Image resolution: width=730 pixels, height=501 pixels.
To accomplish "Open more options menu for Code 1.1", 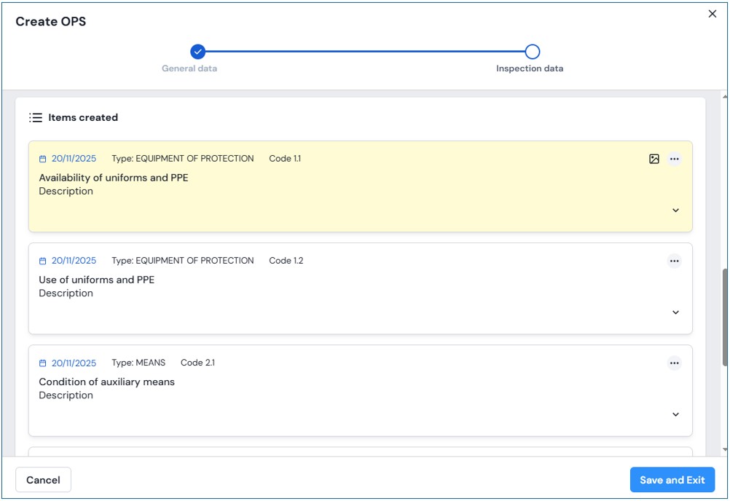I will (674, 159).
